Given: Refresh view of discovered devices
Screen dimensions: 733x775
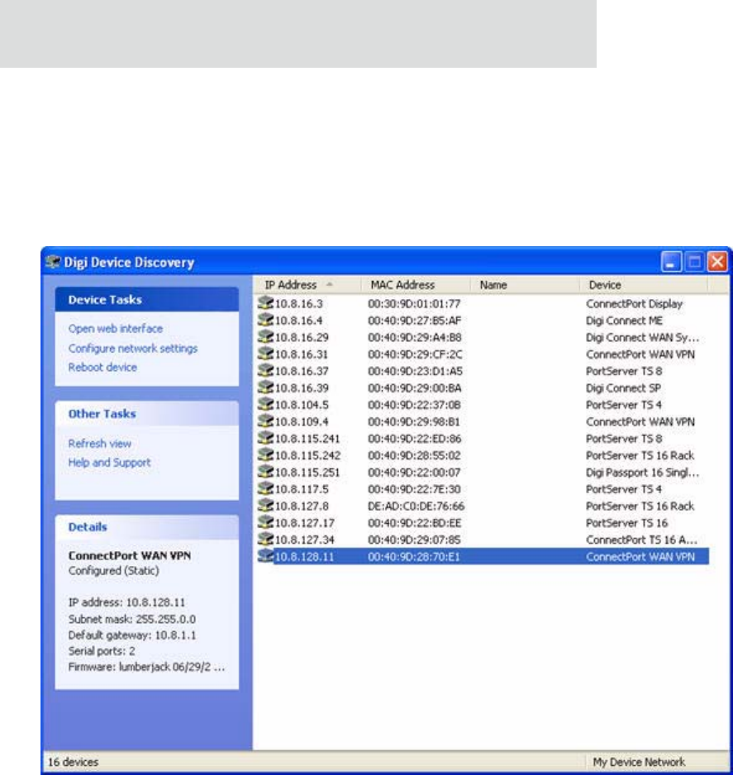Looking at the screenshot, I should tap(99, 444).
